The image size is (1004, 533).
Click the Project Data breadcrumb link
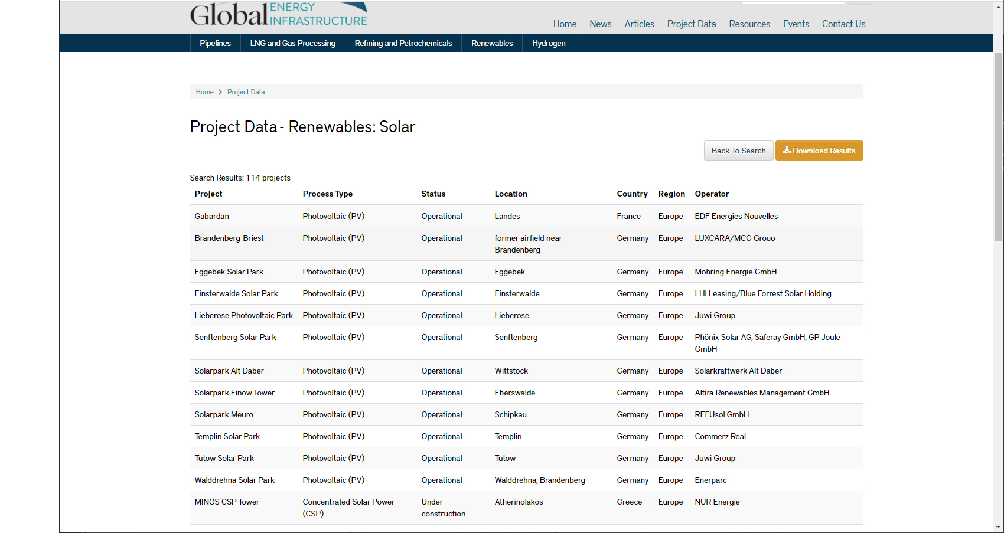(246, 92)
